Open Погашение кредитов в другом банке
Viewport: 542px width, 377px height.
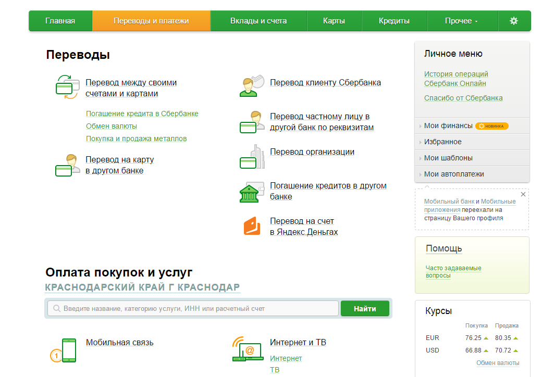[x=328, y=191]
